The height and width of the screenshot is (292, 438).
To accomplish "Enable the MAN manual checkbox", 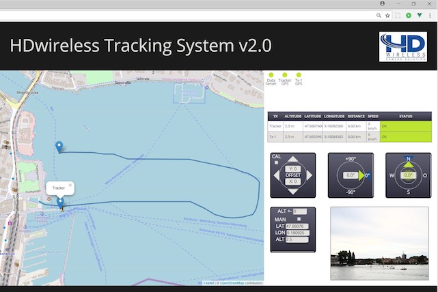I will [x=299, y=219].
